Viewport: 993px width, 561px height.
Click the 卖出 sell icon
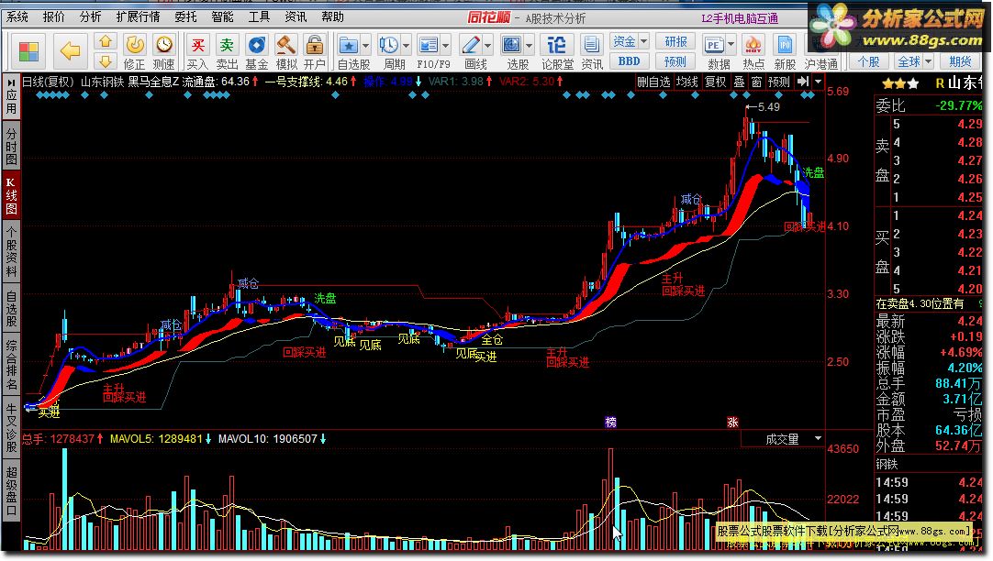coord(227,45)
